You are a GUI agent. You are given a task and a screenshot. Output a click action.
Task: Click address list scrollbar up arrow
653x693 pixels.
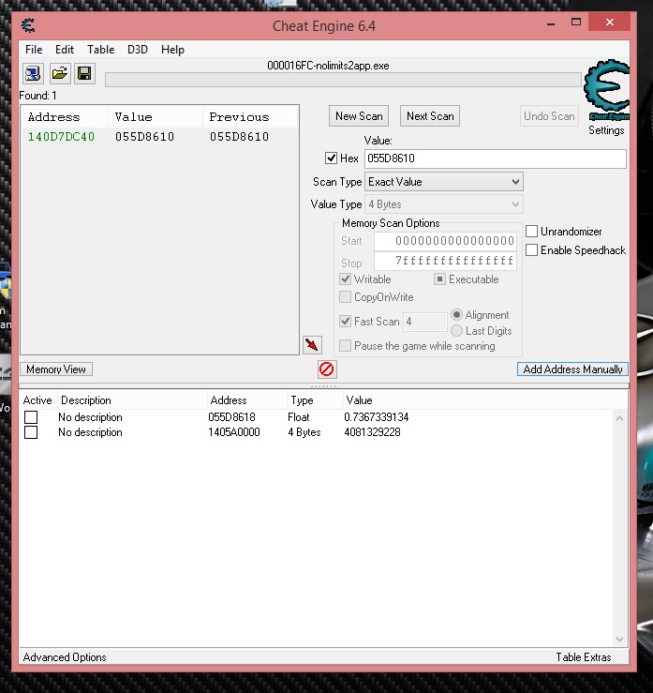pyautogui.click(x=619, y=418)
